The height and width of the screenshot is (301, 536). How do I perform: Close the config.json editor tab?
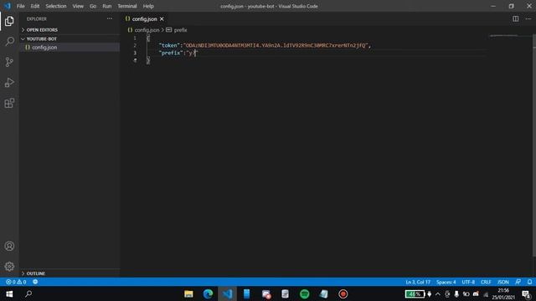pos(162,19)
